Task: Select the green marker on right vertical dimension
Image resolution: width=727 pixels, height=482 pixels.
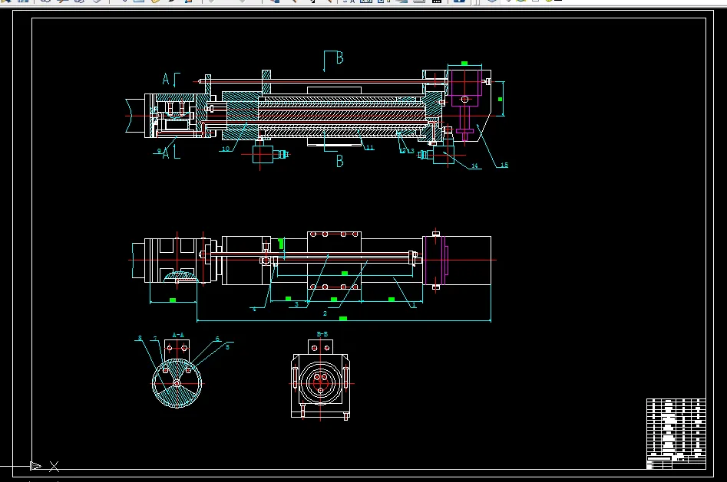Action: 500,99
